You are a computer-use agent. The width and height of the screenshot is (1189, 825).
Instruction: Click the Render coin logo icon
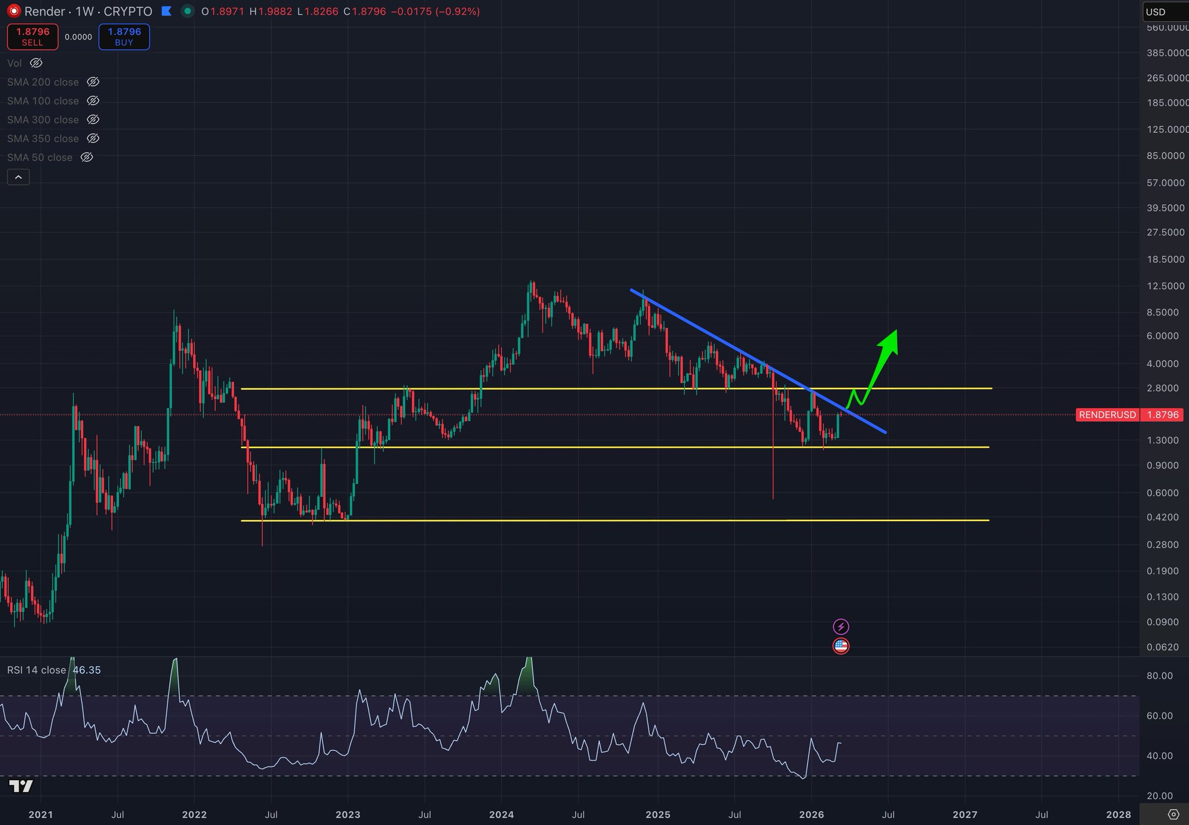point(13,11)
